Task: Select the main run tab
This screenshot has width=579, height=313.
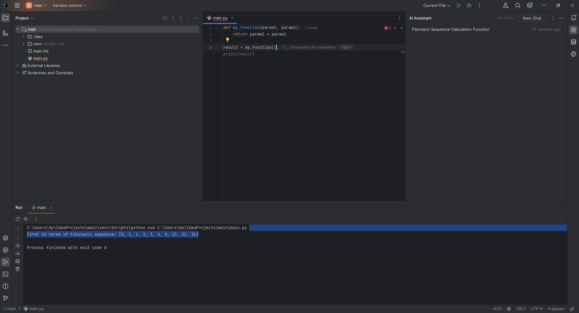Action: pos(41,208)
